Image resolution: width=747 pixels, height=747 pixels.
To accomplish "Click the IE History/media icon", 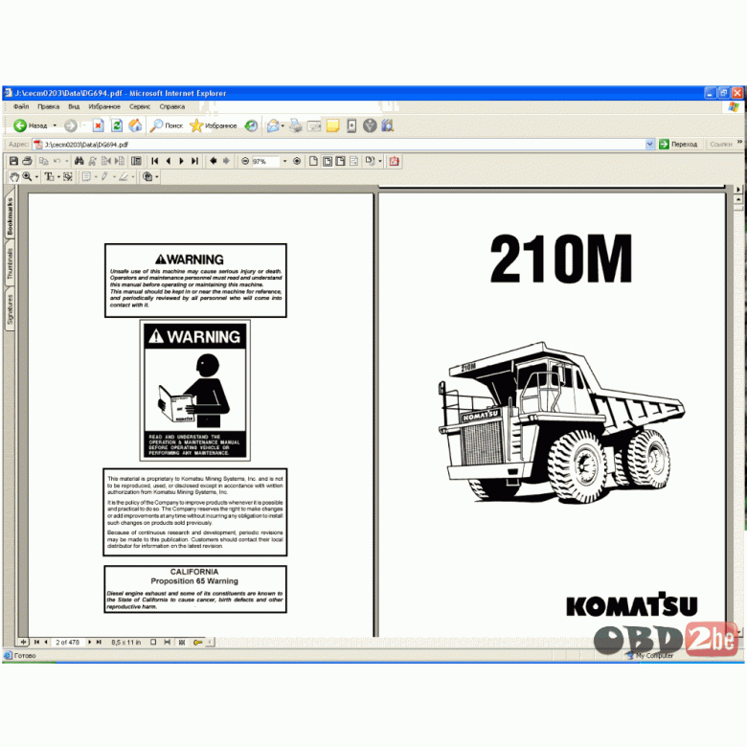I will click(x=251, y=125).
